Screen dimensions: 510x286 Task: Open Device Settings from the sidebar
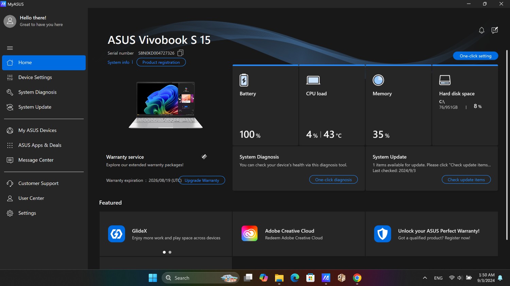[x=44, y=77]
